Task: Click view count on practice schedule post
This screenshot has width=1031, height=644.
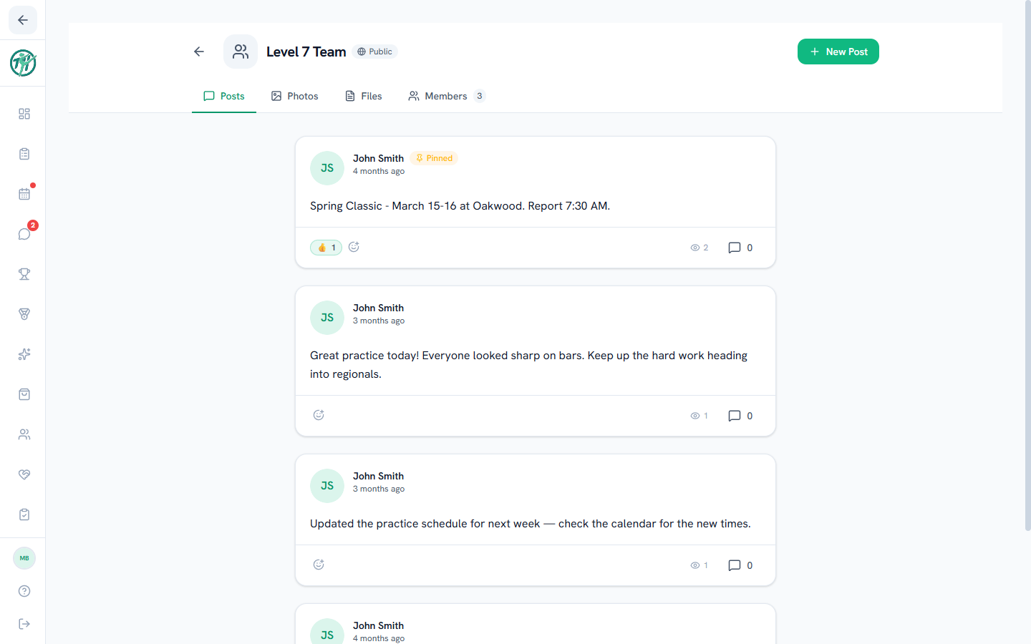Action: [700, 565]
